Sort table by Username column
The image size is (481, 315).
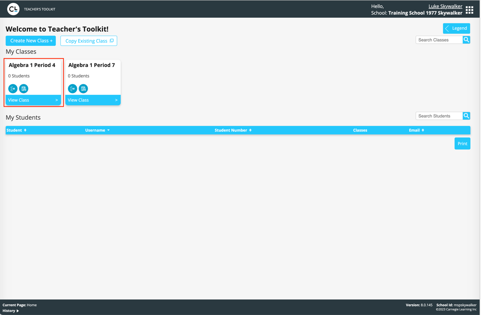pos(97,130)
